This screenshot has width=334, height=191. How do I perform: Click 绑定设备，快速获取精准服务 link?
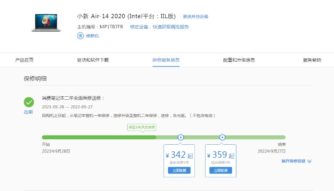(x=159, y=27)
